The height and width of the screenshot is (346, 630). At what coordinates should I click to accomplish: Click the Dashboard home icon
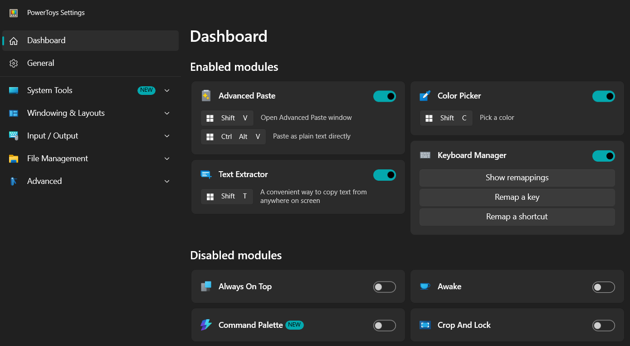(14, 41)
